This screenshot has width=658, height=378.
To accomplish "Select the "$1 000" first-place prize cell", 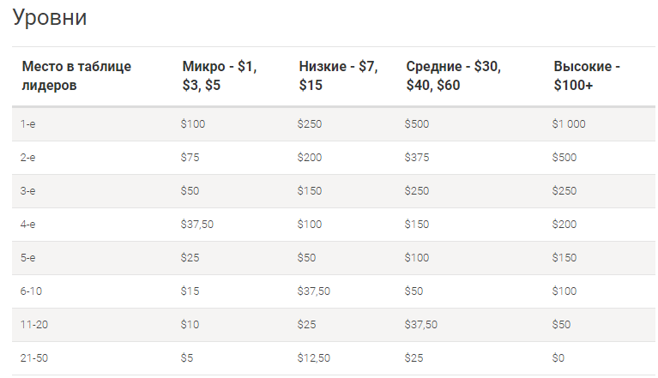I will [569, 124].
